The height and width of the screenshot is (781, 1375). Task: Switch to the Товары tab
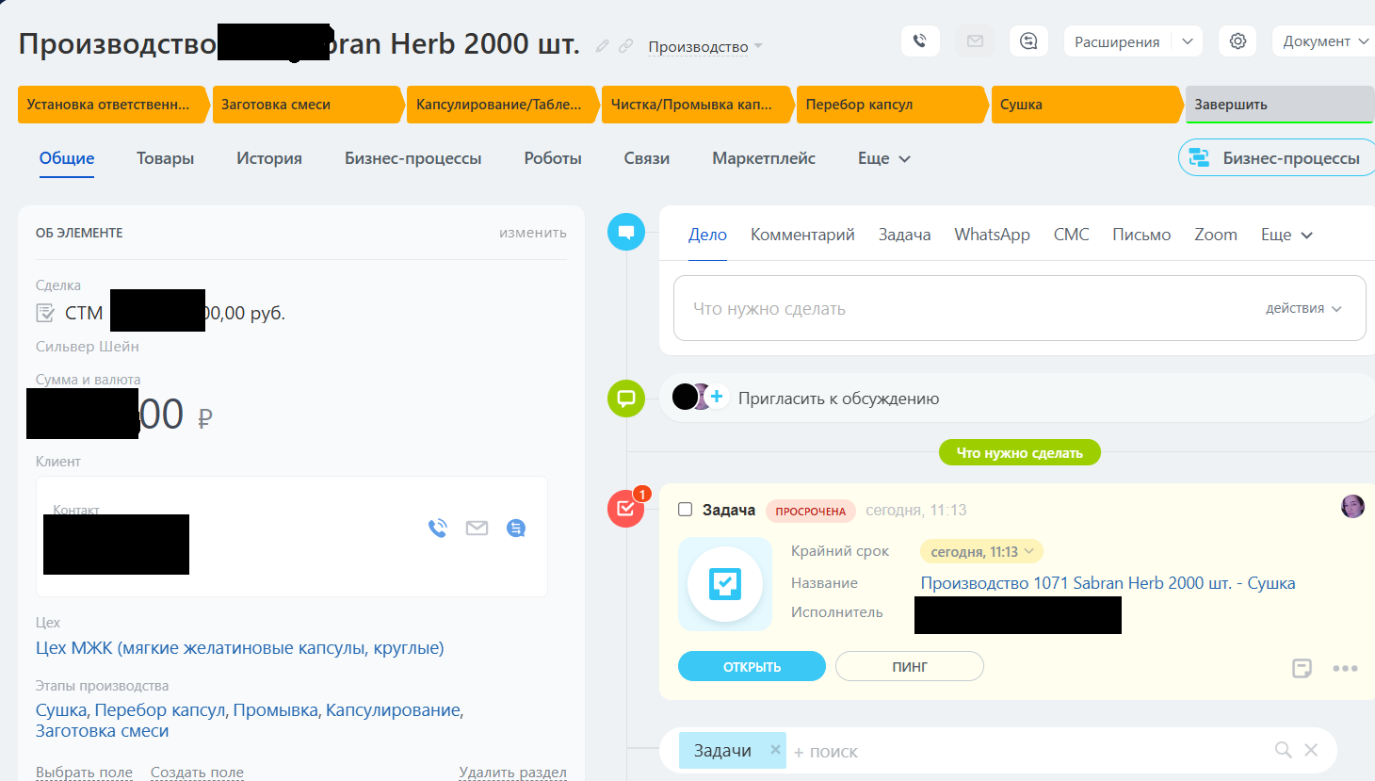click(x=165, y=158)
